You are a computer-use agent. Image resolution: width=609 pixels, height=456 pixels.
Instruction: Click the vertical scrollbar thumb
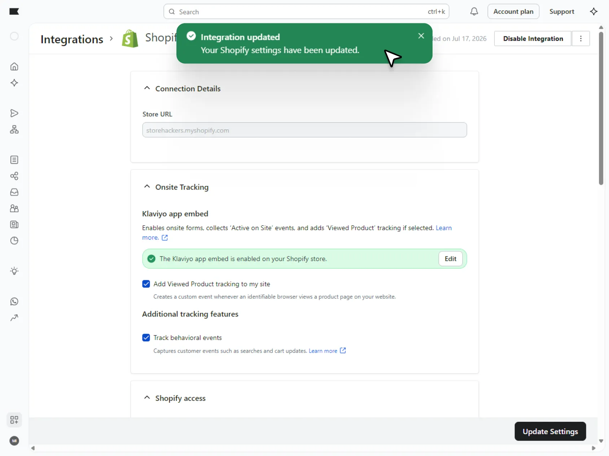(601, 108)
